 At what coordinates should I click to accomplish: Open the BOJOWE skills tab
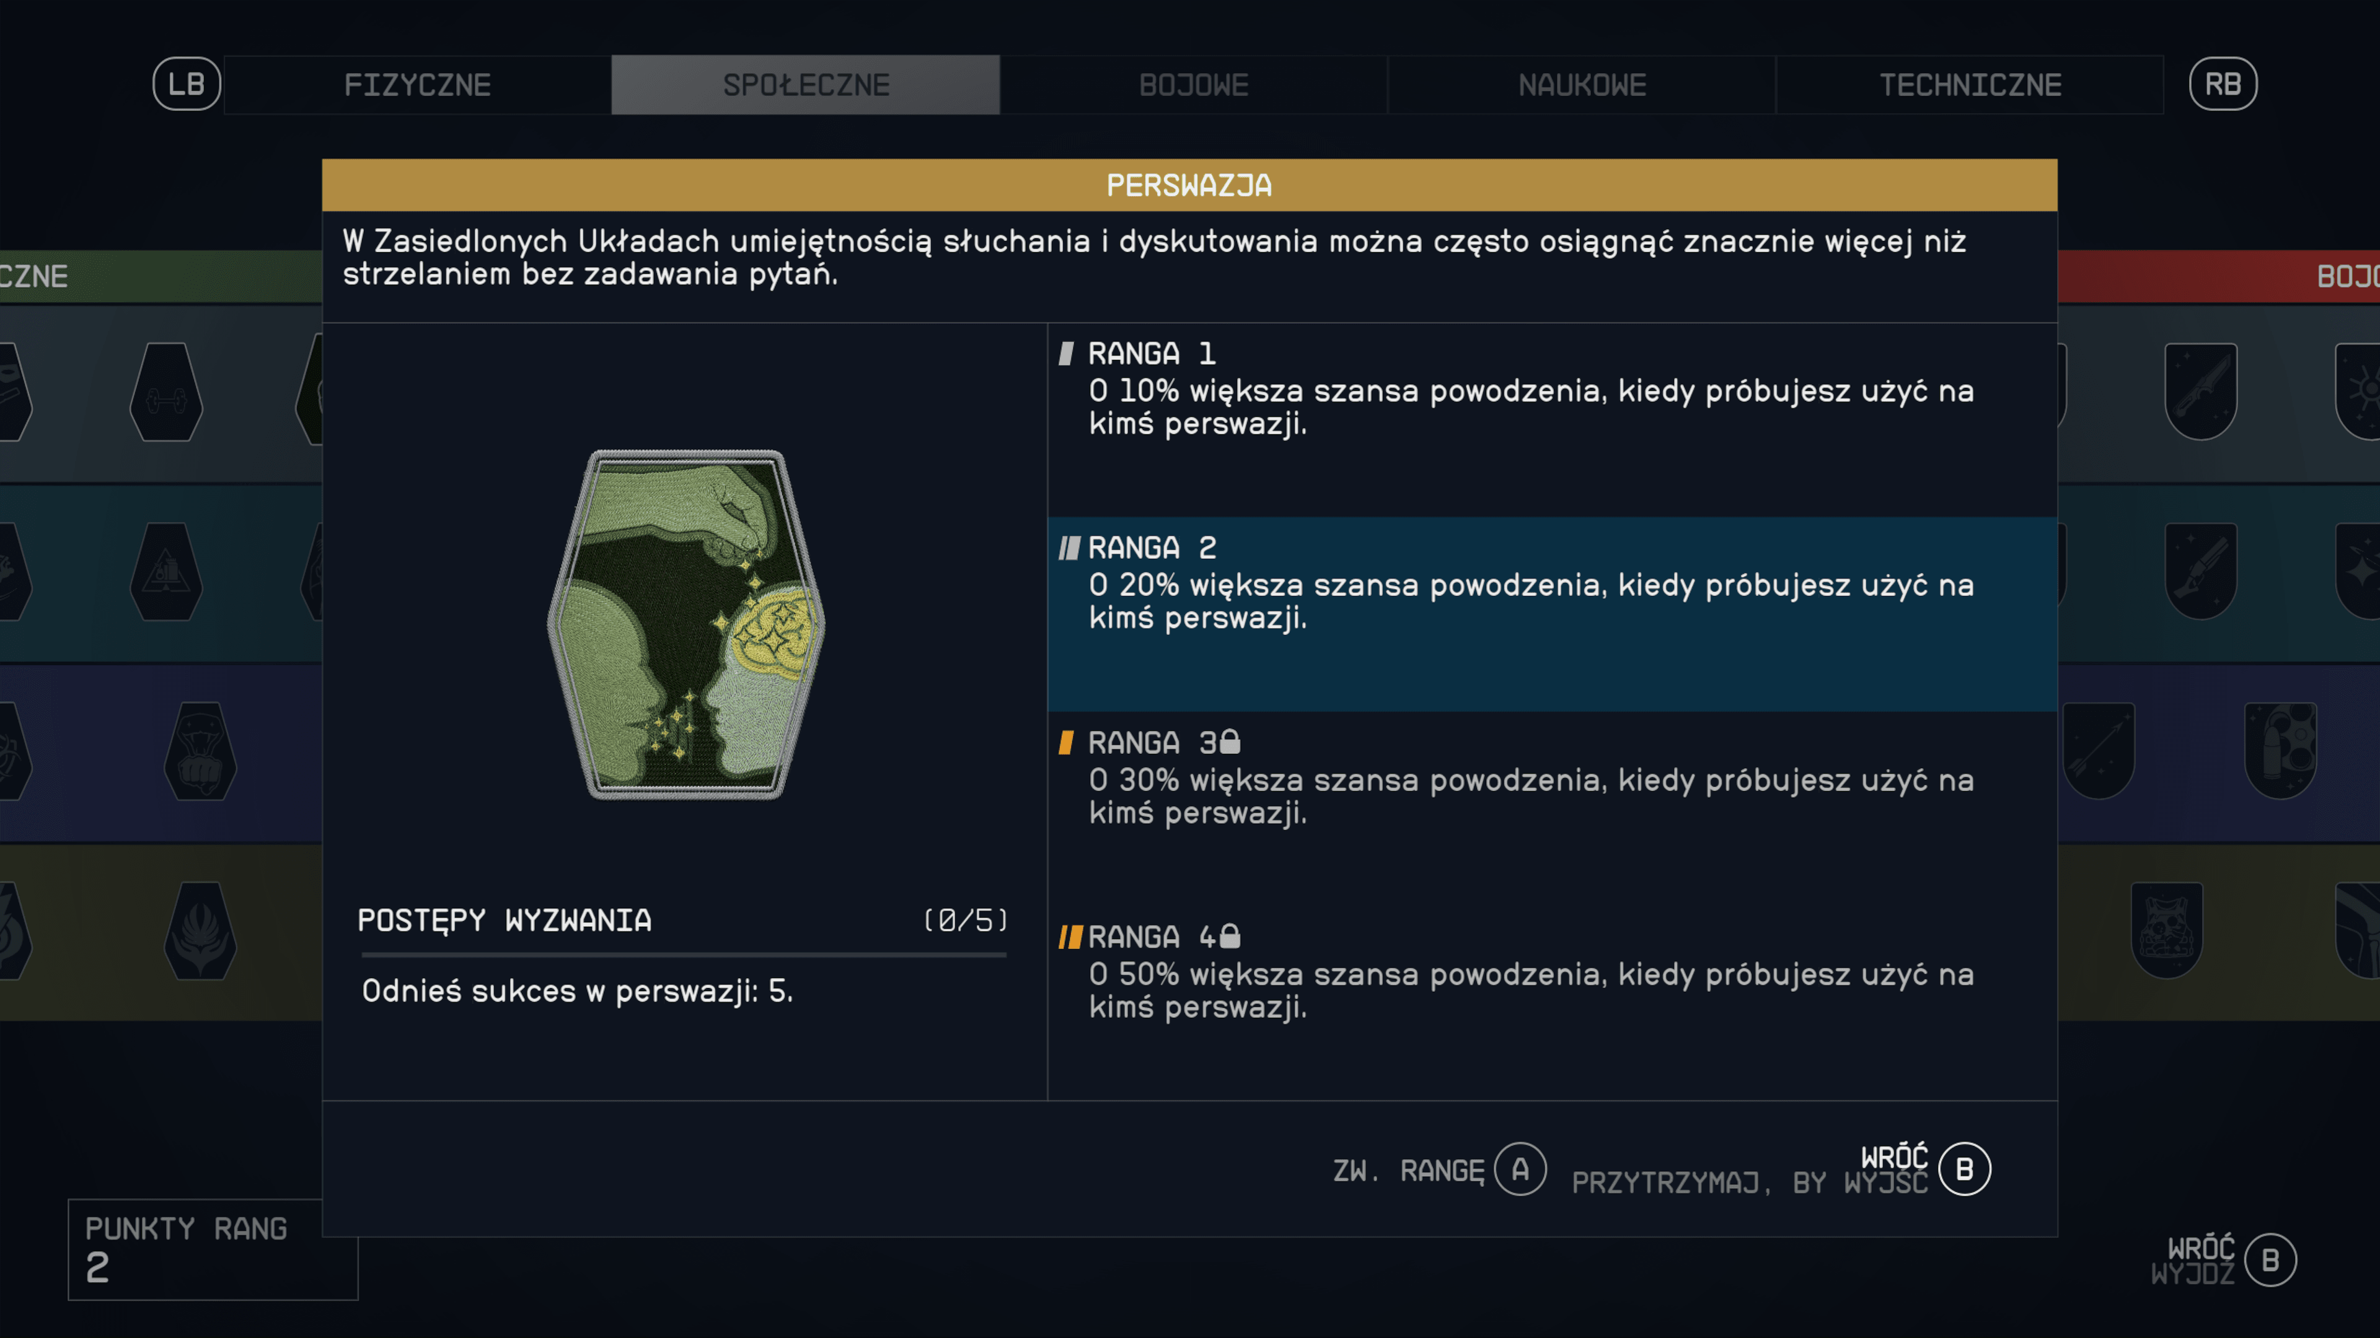click(1194, 85)
